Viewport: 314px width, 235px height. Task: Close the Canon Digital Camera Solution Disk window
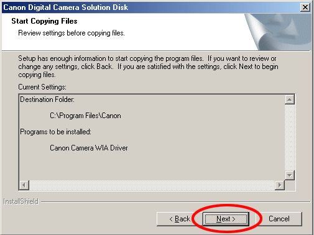click(305, 7)
